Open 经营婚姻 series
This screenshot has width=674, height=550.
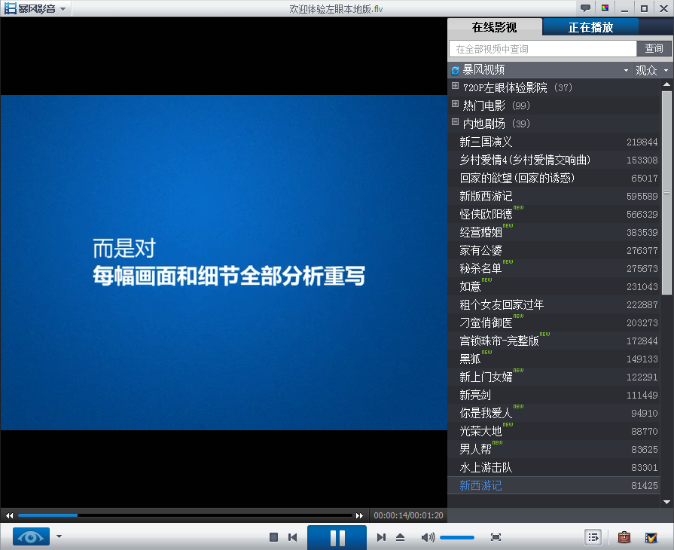(554, 232)
